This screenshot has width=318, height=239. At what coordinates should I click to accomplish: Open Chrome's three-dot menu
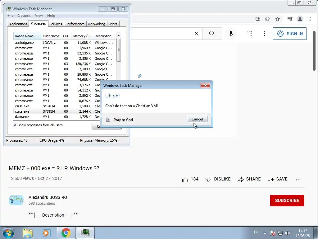click(310, 19)
